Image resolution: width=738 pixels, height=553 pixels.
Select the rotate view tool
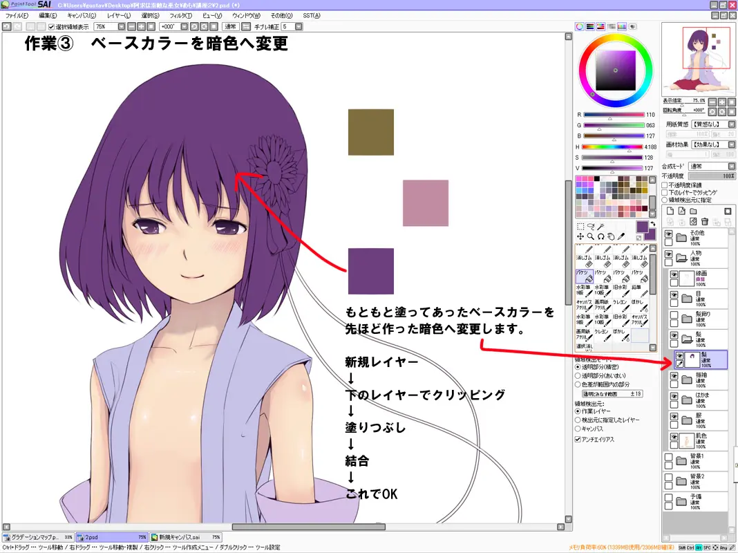pyautogui.click(x=601, y=236)
